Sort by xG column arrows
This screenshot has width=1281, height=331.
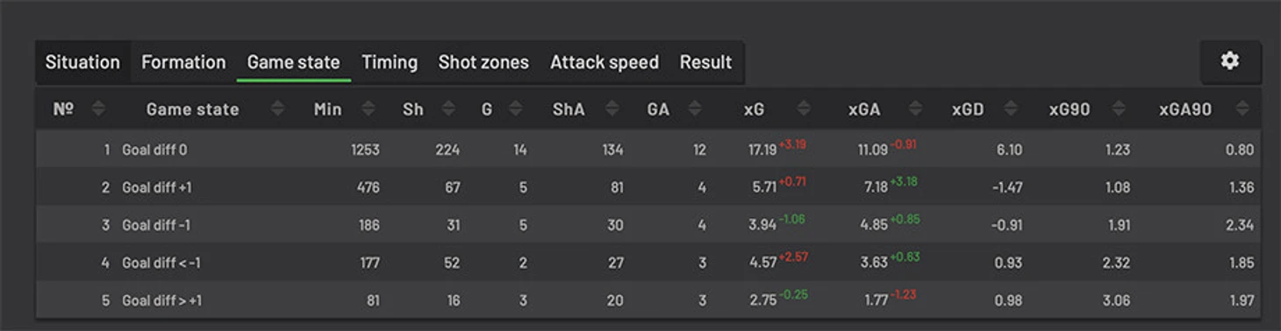click(804, 109)
